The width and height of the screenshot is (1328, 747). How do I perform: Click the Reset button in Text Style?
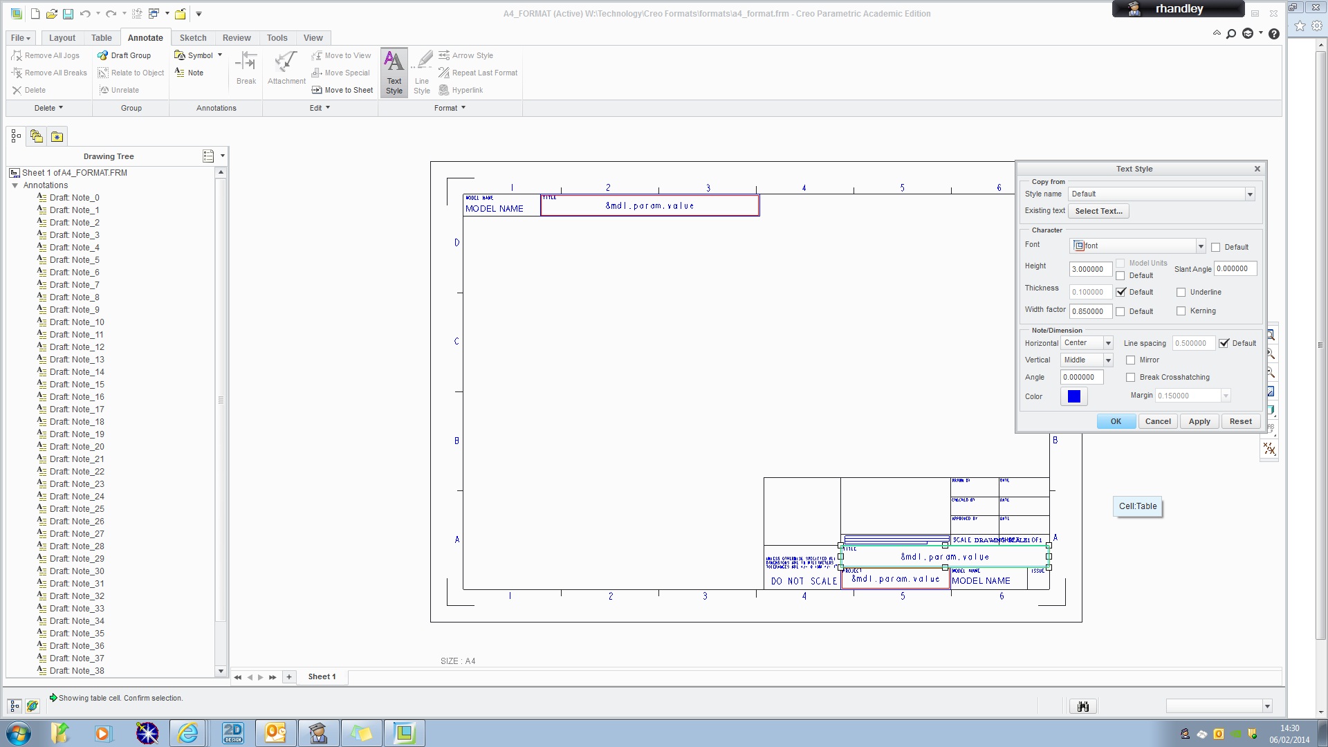tap(1240, 421)
